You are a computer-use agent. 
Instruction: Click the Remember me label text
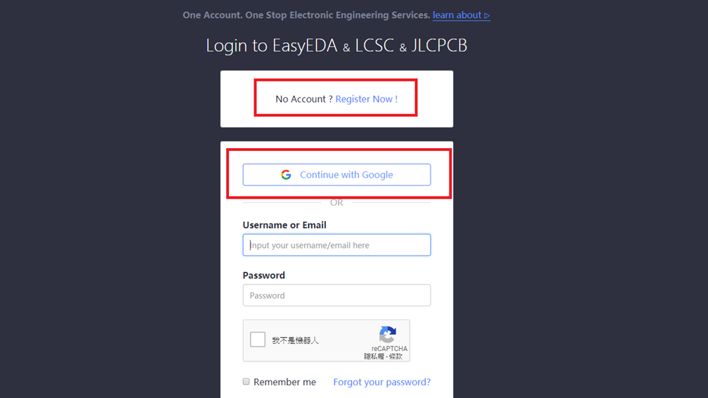point(284,382)
